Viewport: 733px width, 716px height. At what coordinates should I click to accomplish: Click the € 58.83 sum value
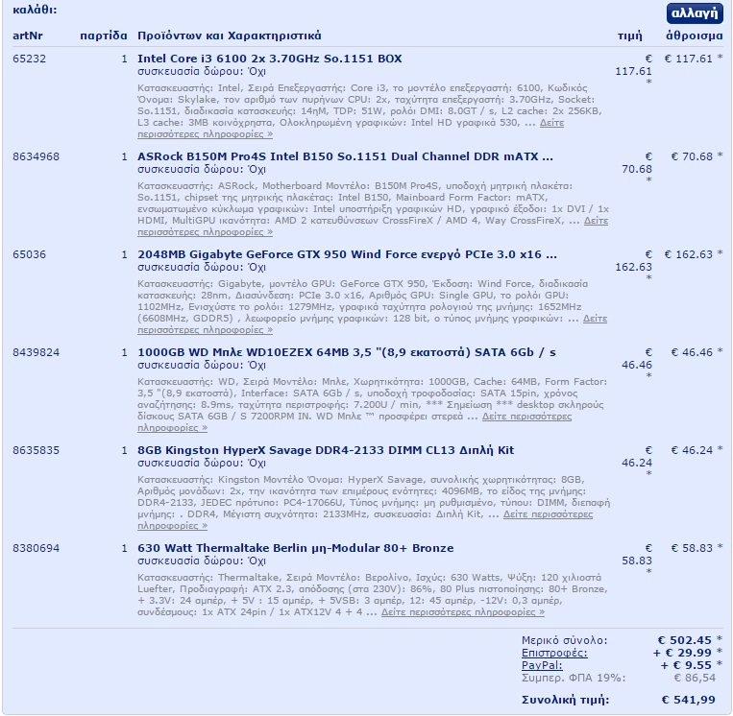click(692, 548)
